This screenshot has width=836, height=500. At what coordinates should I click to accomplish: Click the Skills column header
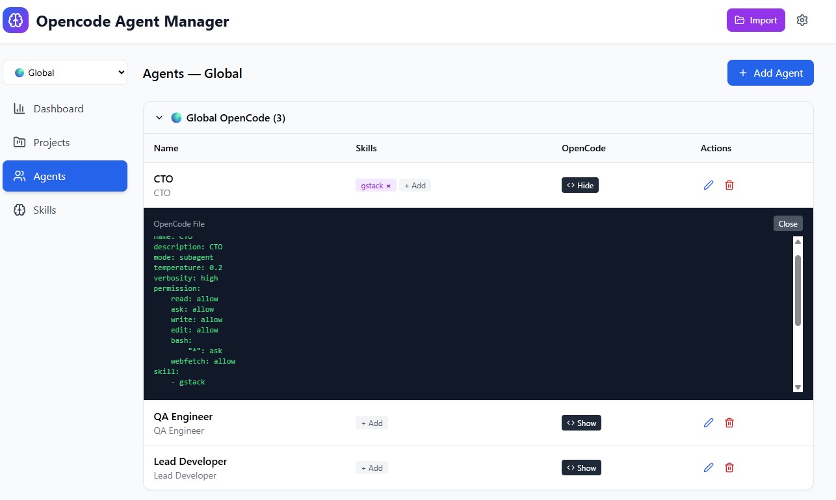[x=366, y=148]
